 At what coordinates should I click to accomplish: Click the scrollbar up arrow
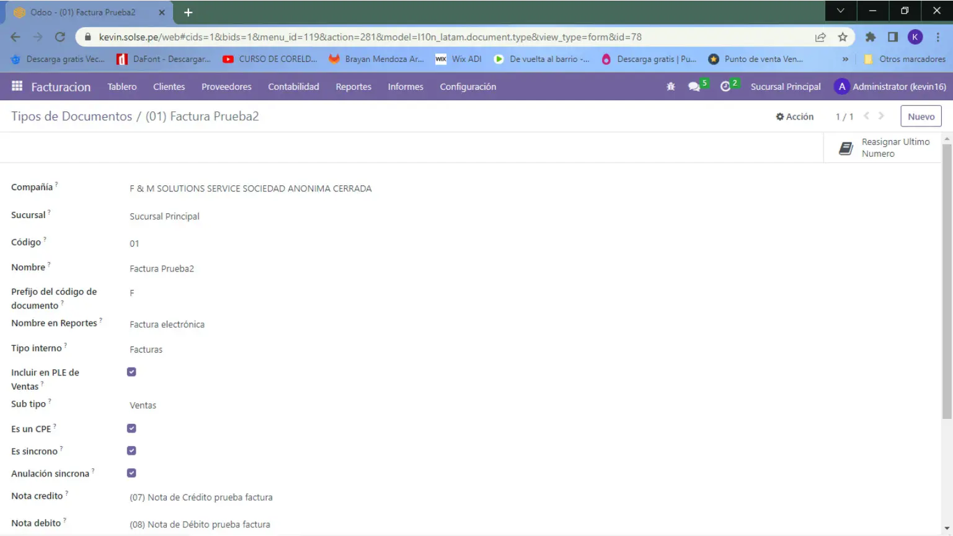coord(947,139)
